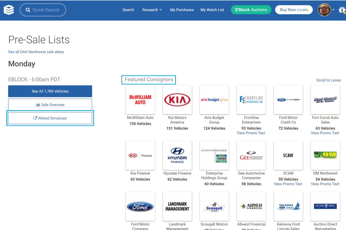This screenshot has height=230, width=346.
Task: Open Scougall Motors logo tile
Action: point(214,206)
